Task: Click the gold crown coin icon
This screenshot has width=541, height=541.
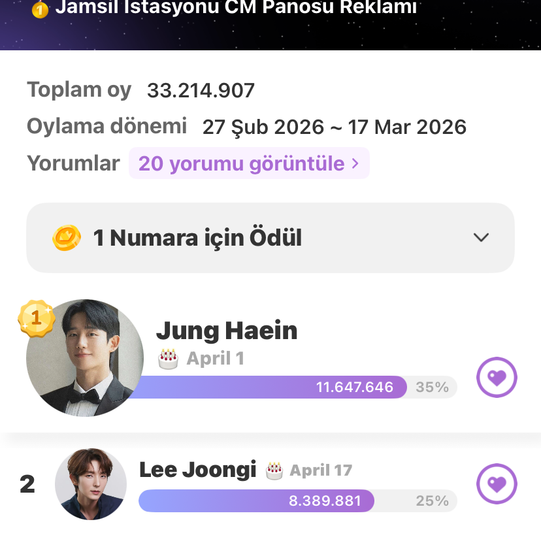Action: [66, 237]
